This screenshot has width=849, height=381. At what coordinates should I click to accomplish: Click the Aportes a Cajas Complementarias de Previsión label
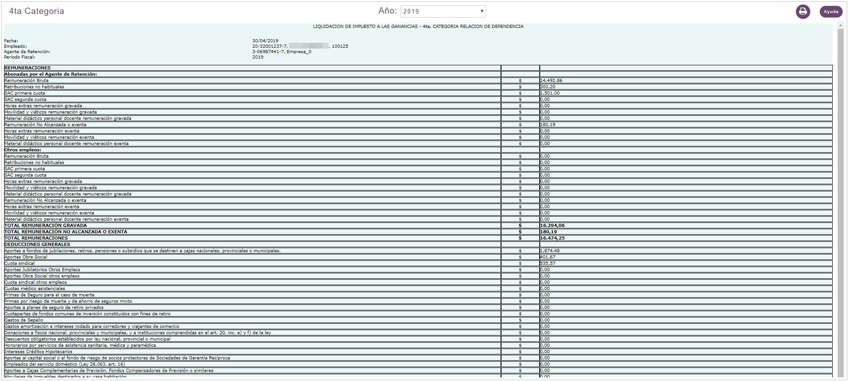coord(109,371)
